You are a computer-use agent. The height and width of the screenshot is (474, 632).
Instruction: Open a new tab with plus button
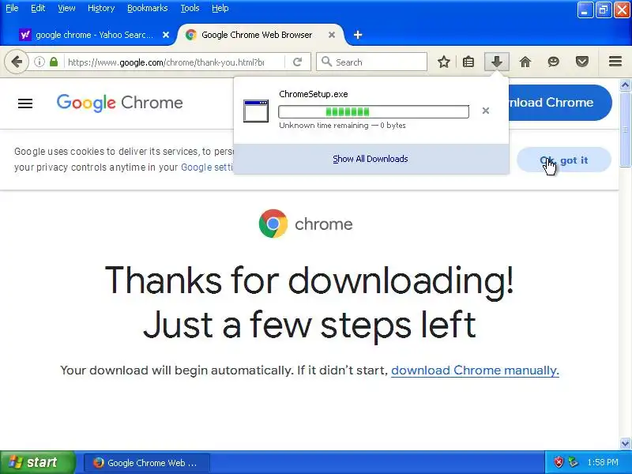point(358,35)
